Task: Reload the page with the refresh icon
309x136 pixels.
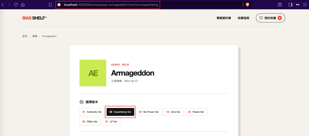Action: (x=16, y=5)
